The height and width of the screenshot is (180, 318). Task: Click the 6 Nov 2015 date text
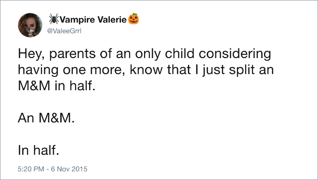69,169
